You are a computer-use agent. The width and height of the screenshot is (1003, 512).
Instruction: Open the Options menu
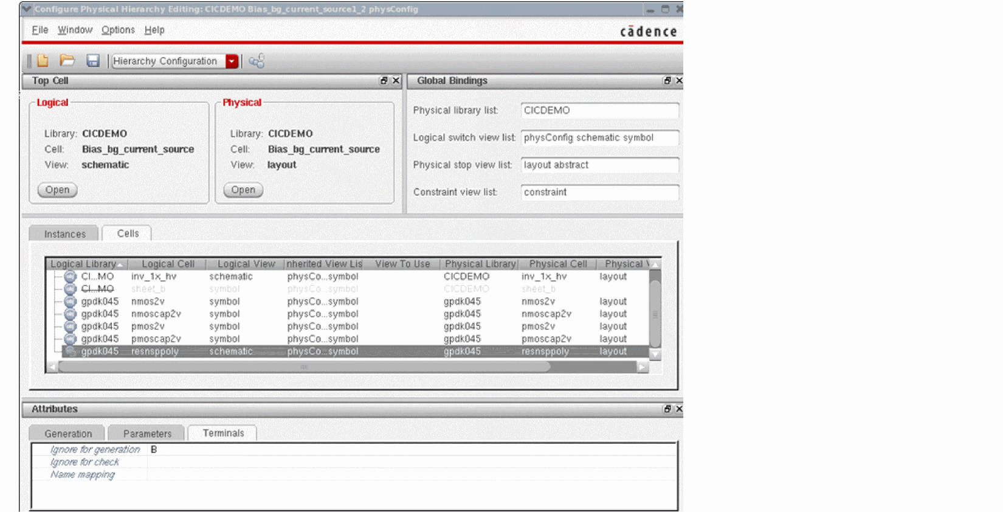pos(118,30)
